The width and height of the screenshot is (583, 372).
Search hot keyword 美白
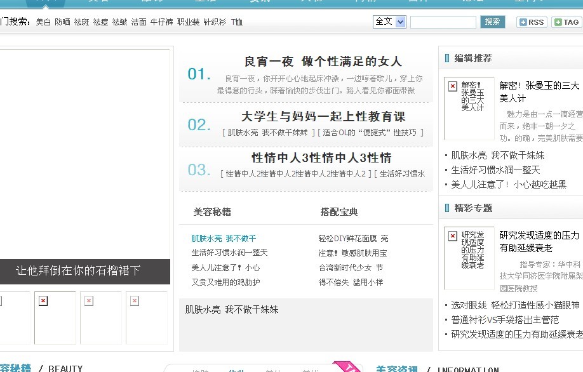tap(43, 22)
